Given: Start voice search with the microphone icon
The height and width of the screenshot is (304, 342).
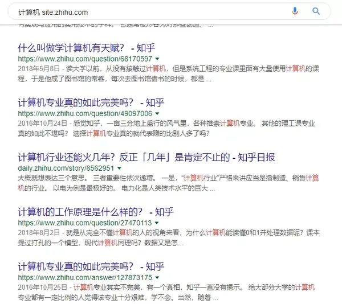Looking at the screenshot, I should [295, 11].
